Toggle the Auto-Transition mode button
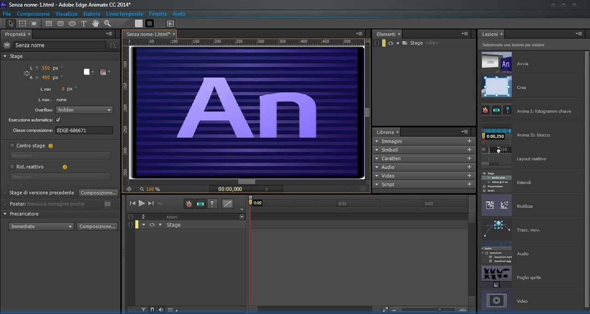Image resolution: width=590 pixels, height=314 pixels. (x=200, y=204)
